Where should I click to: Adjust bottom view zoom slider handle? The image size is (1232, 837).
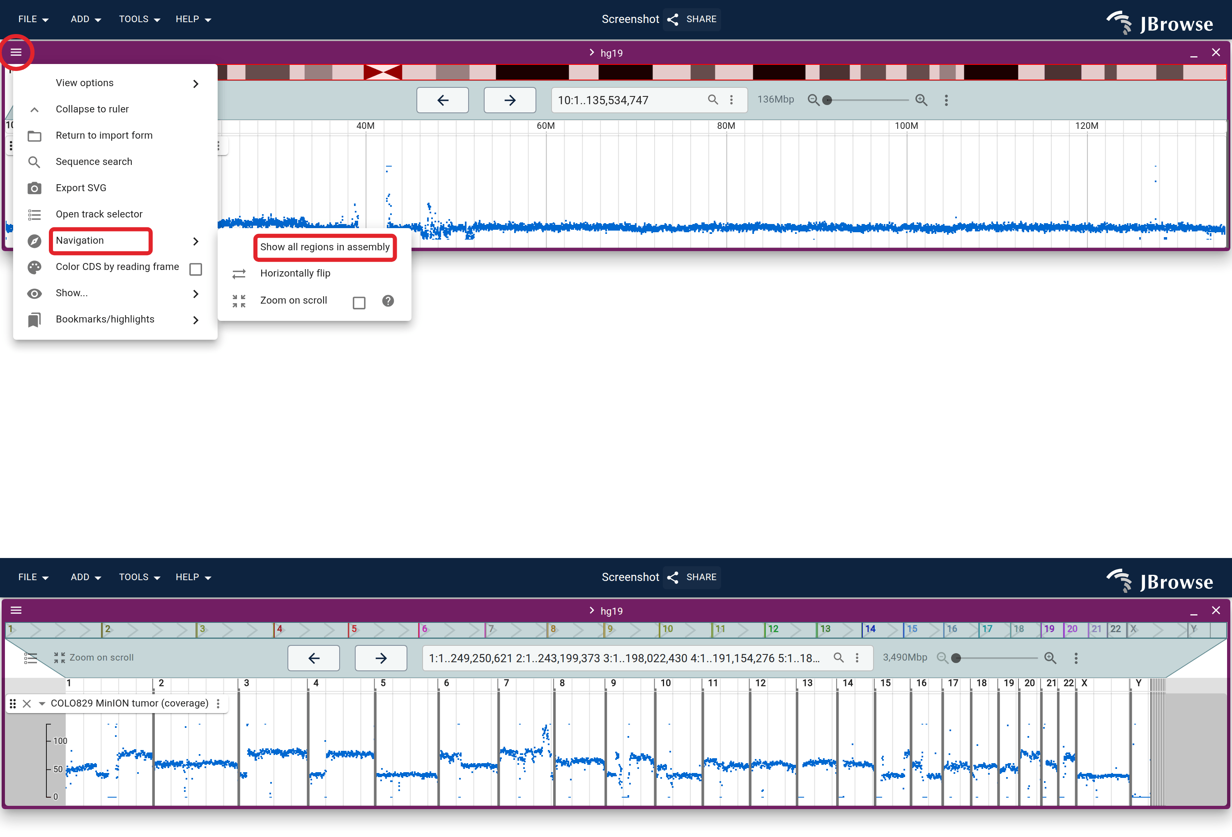tap(956, 658)
